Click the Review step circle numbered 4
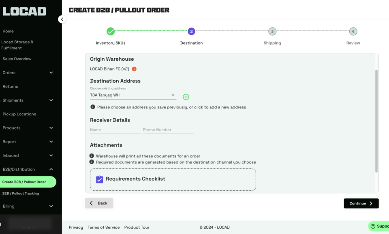389x234 pixels. [x=353, y=32]
